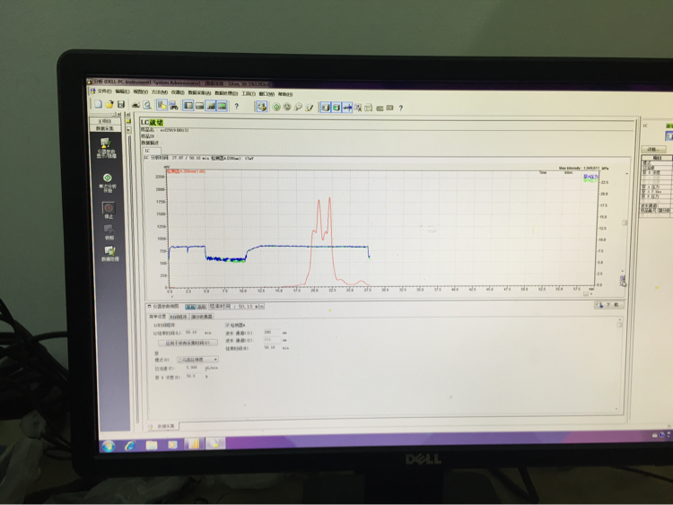
Task: Open print preview magnifier icon
Action: 147,105
